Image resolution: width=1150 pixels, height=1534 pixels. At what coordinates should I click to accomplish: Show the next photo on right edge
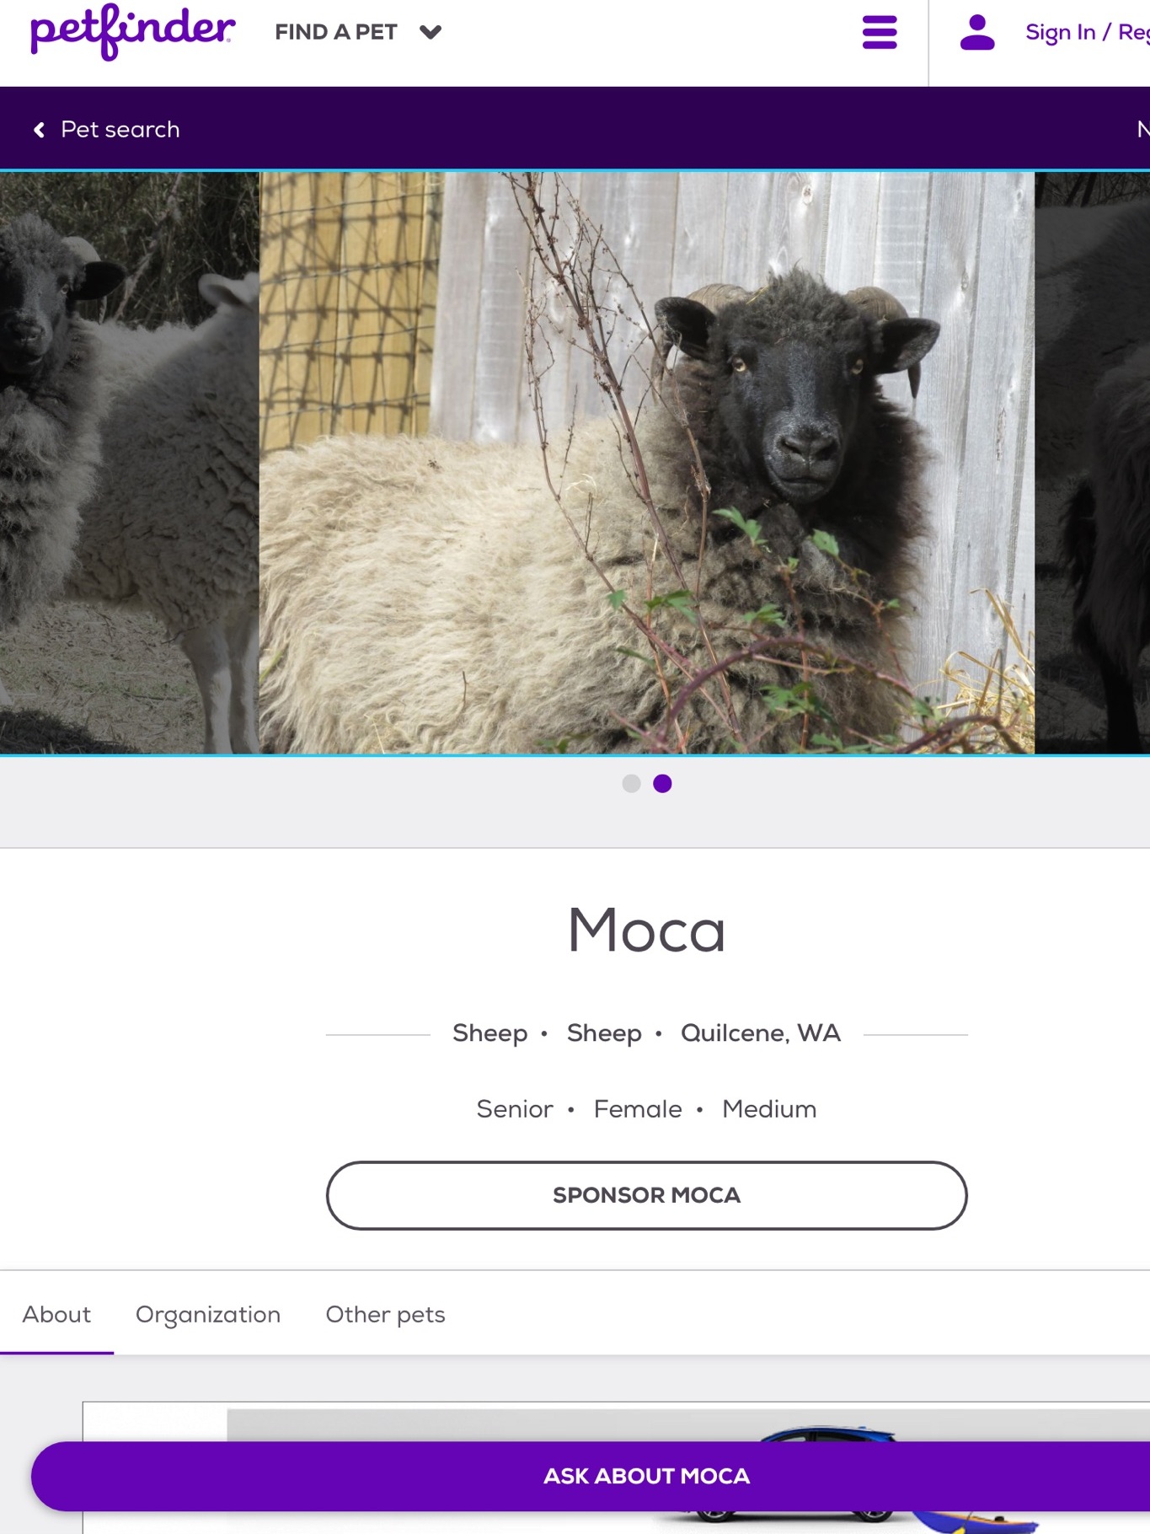pyautogui.click(x=1093, y=463)
